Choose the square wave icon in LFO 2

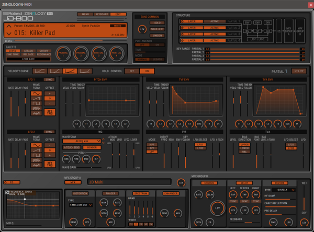coord(36,155)
